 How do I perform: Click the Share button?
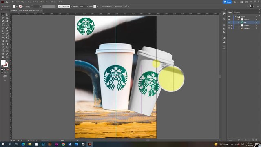227,2
